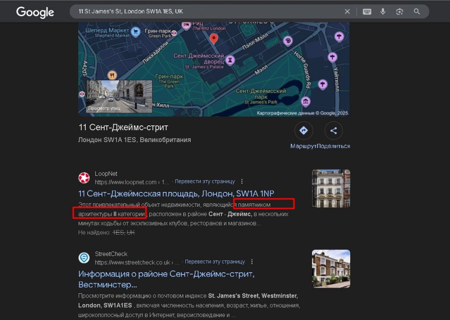Click the loopnet.com URL breadcrumb
Viewport: 450px width, 320px height.
point(132,182)
